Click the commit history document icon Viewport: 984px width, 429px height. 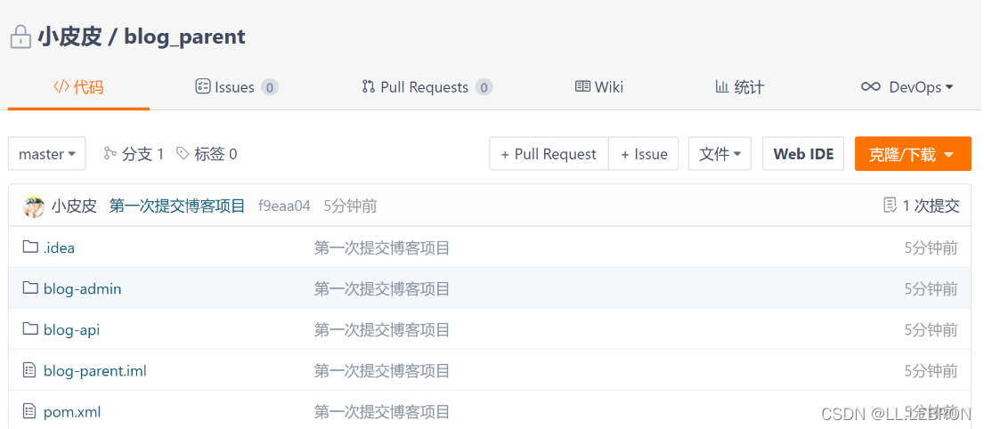tap(890, 205)
